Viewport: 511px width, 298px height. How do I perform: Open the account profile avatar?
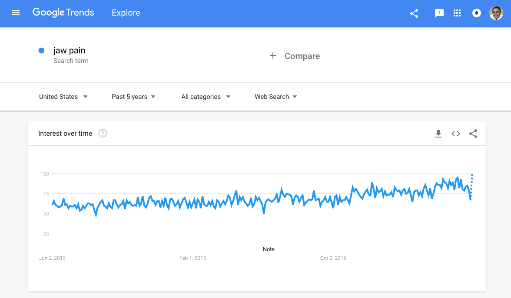496,13
